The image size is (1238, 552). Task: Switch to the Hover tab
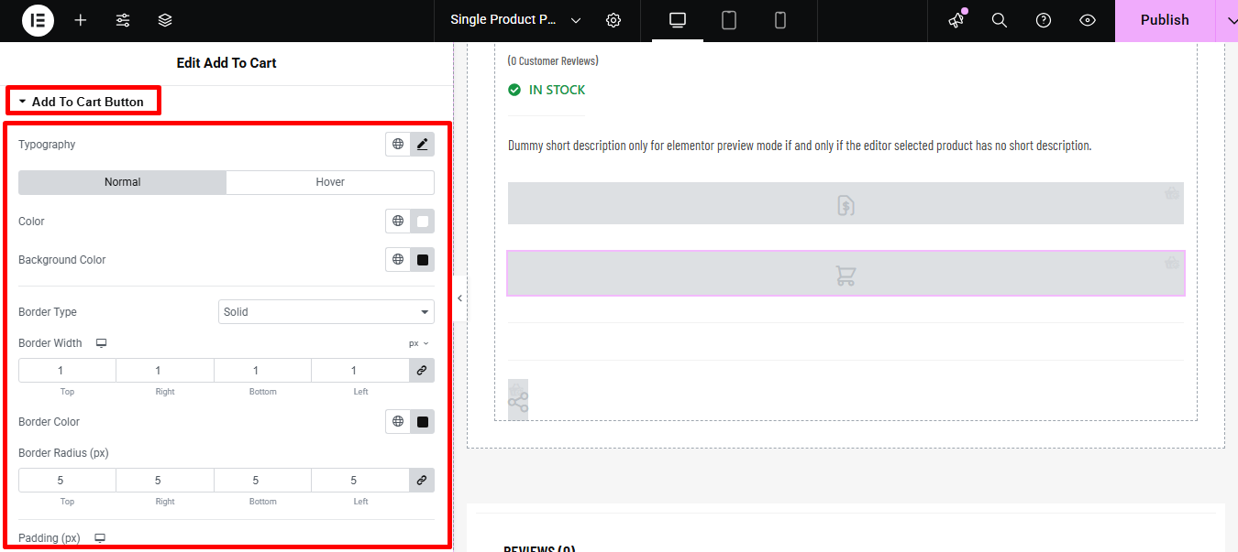[330, 182]
